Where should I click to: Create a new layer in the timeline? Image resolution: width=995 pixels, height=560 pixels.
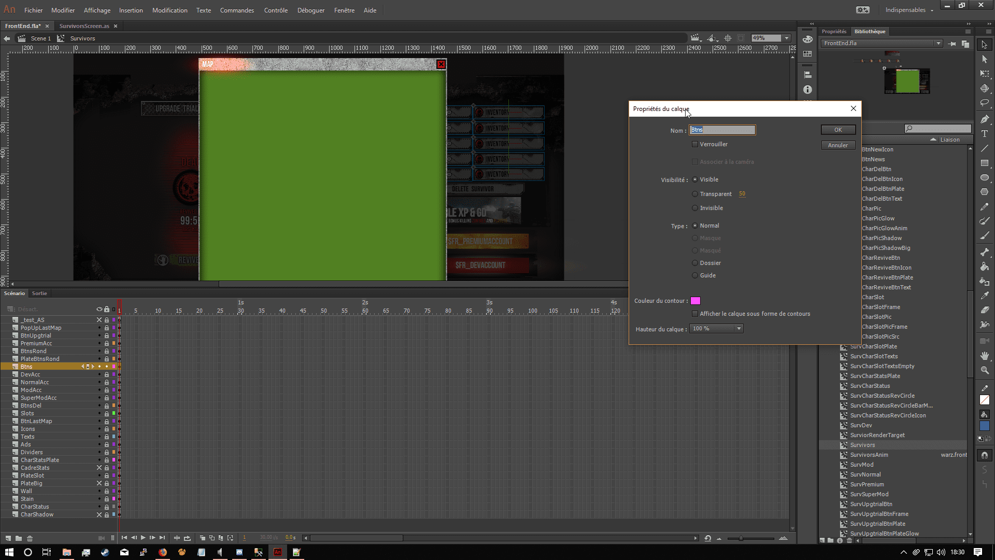8,538
